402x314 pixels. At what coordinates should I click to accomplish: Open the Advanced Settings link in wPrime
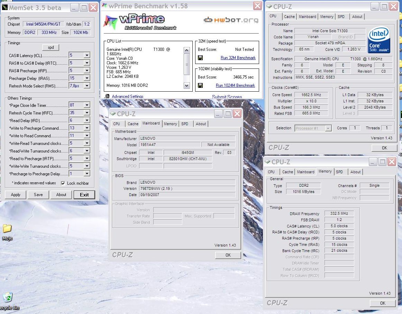coord(127,96)
